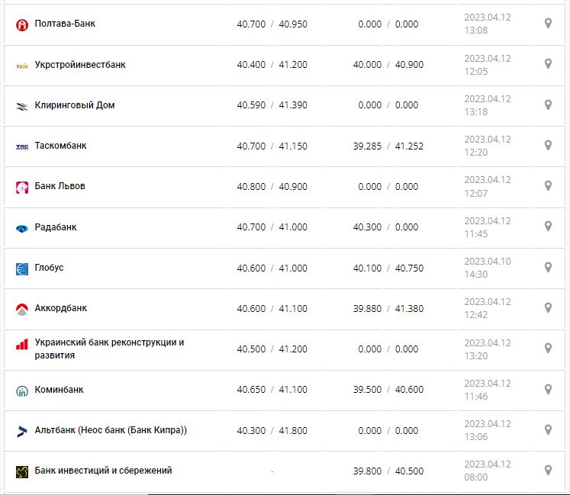Show Глобус branch location pin
Viewport: 570px width, 495px height.
click(548, 267)
